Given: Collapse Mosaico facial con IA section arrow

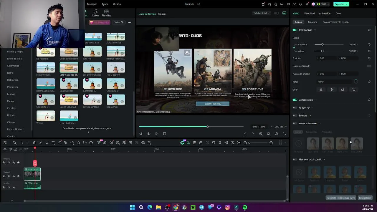Looking at the screenshot, I should (x=325, y=160).
